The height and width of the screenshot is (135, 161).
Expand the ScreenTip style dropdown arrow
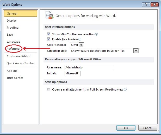point(136,51)
